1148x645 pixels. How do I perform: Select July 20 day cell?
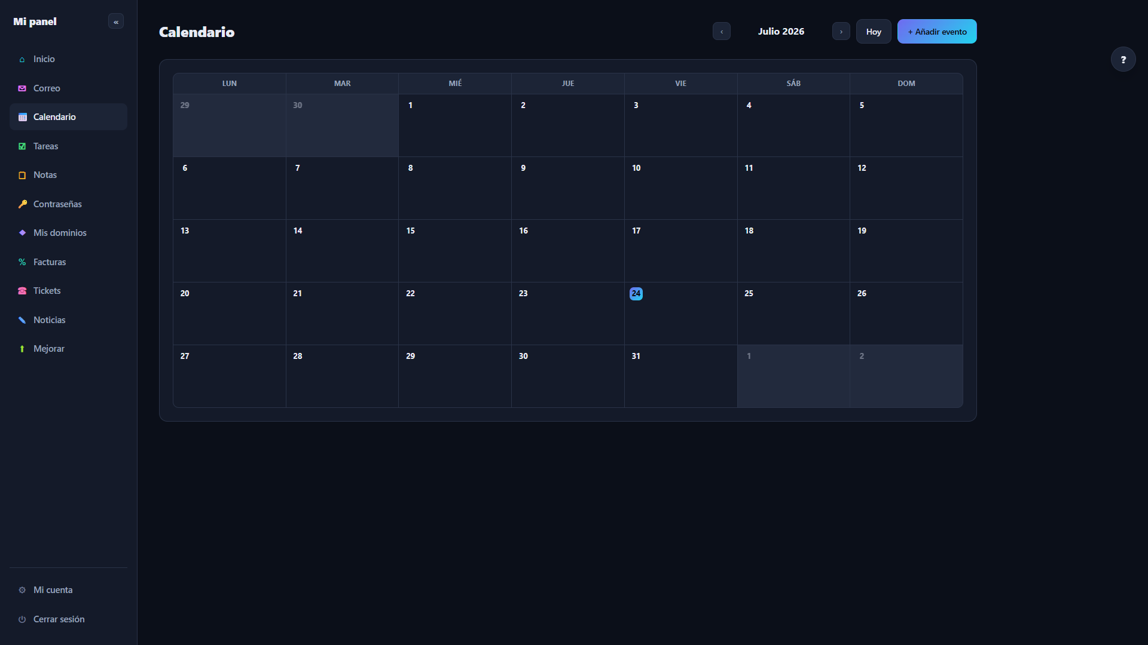(x=229, y=314)
